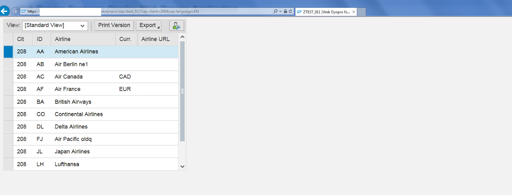Click the 'Japan Airlines' cell
Viewport: 512px width, 195px height.
(x=83, y=152)
